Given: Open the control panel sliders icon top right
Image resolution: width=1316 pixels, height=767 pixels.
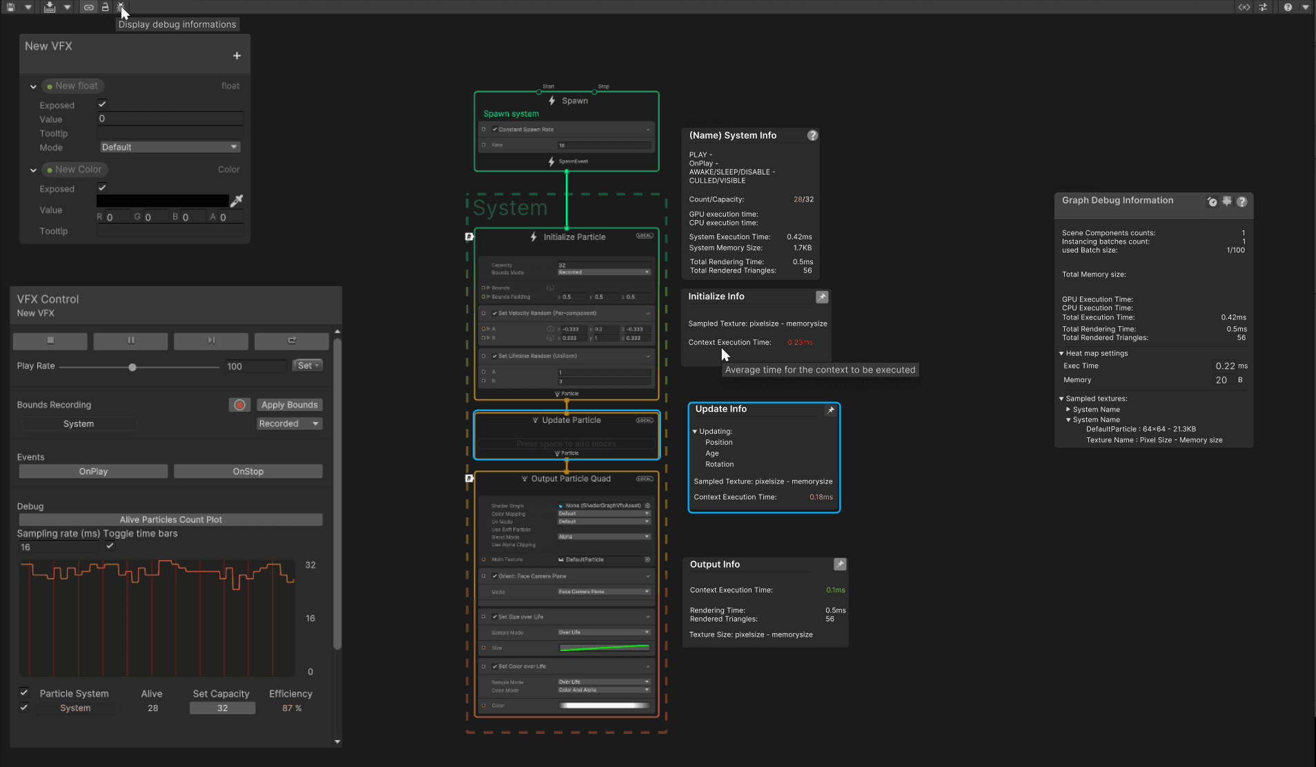Looking at the screenshot, I should pos(1264,7).
